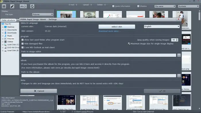
Task: Click the Pictures icon in folder tree
Action: [x=5, y=39]
